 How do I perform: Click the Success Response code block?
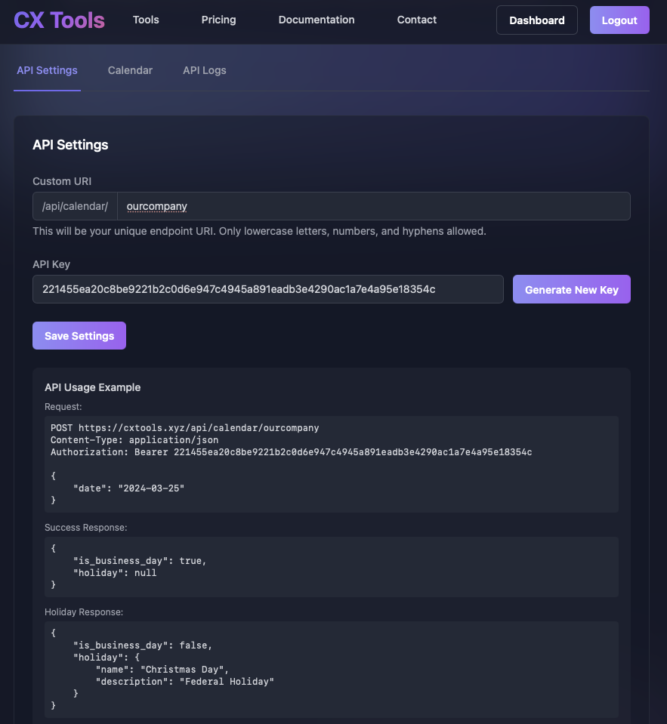[332, 566]
